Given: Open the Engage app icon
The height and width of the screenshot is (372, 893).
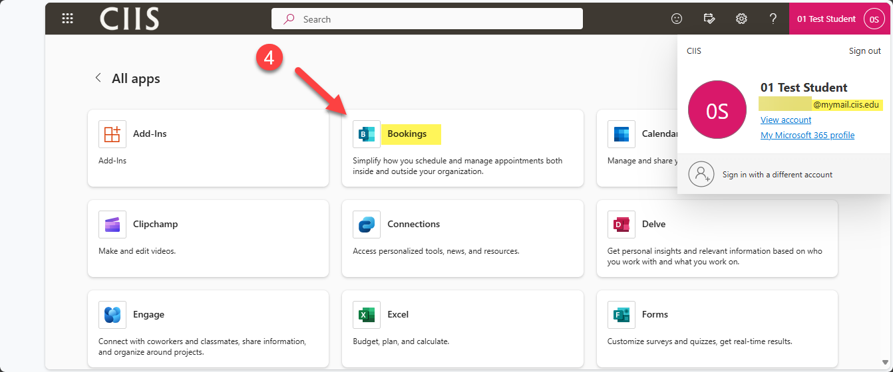Looking at the screenshot, I should click(x=112, y=315).
